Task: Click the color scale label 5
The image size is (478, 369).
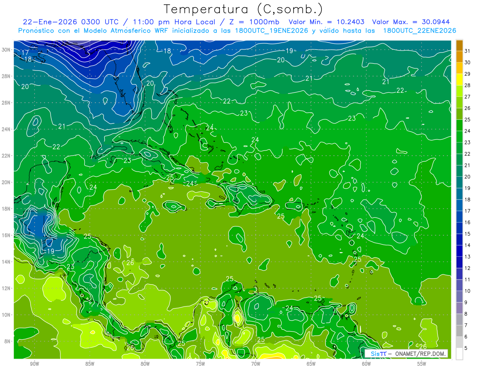Action: 466,348
